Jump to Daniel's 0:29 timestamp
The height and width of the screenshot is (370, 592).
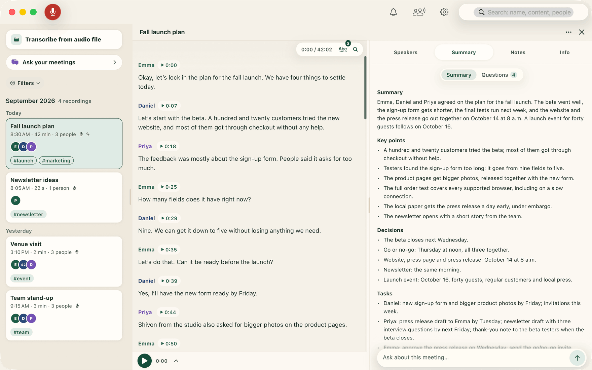point(169,218)
